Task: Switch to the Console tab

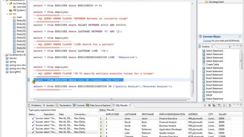Action: 79,105
